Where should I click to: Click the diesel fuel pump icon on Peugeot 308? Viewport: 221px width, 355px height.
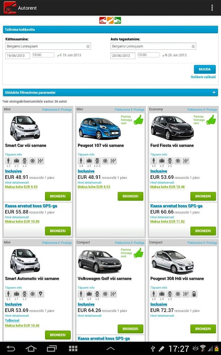[x=194, y=294]
